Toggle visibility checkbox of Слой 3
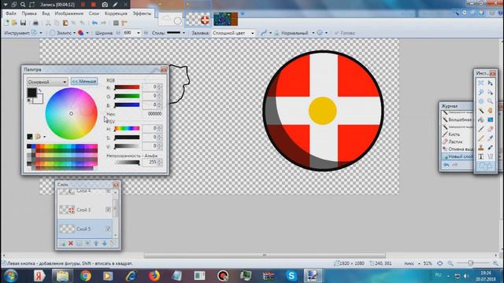The height and width of the screenshot is (283, 504). pos(109,210)
